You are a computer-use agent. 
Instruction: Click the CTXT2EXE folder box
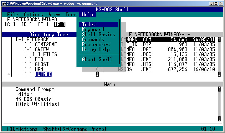28,45
